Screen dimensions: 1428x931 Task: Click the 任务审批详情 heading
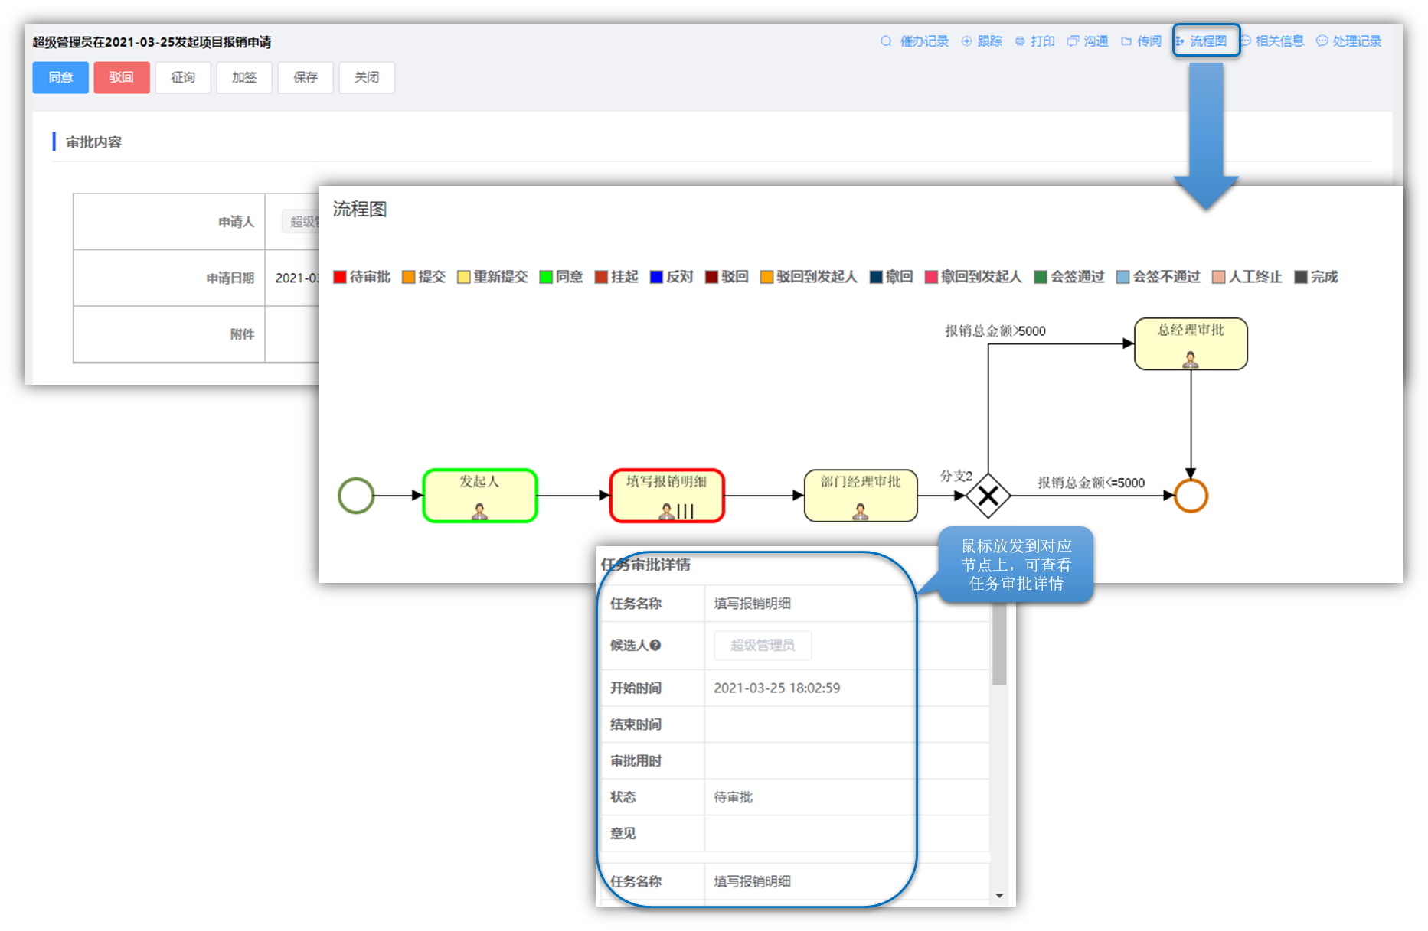(x=645, y=565)
